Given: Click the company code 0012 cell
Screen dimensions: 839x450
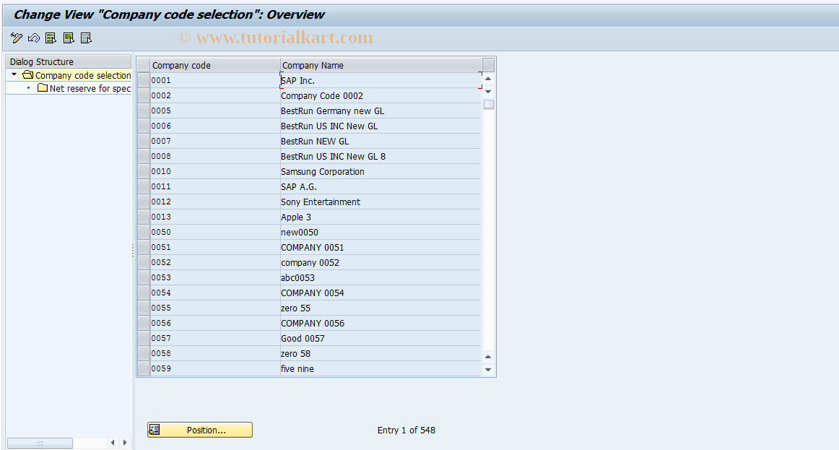Looking at the screenshot, I should tap(215, 202).
